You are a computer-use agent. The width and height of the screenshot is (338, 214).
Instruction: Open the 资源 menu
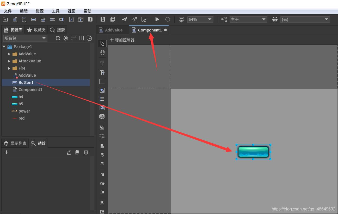40,11
